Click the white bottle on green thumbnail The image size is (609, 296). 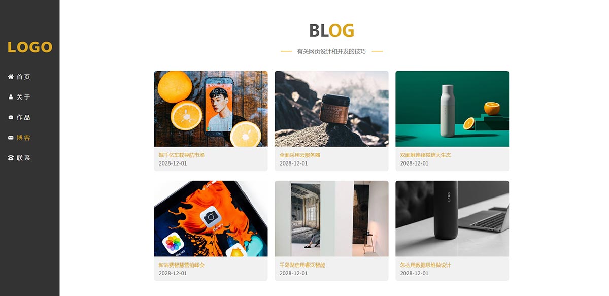(x=452, y=109)
